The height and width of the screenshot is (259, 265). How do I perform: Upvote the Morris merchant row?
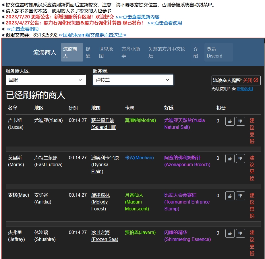[230, 159]
